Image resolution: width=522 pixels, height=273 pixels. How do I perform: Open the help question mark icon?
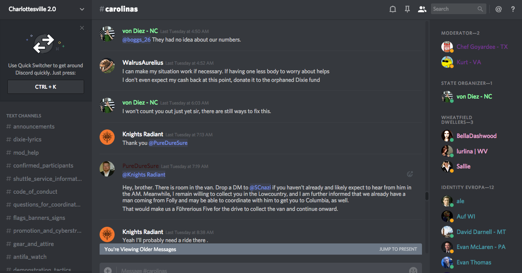tap(513, 9)
